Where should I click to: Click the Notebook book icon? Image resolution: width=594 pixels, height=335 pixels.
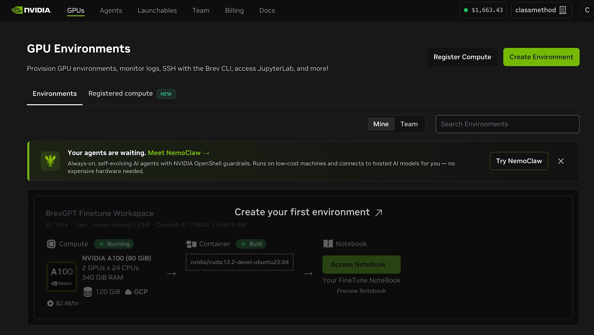tap(328, 244)
